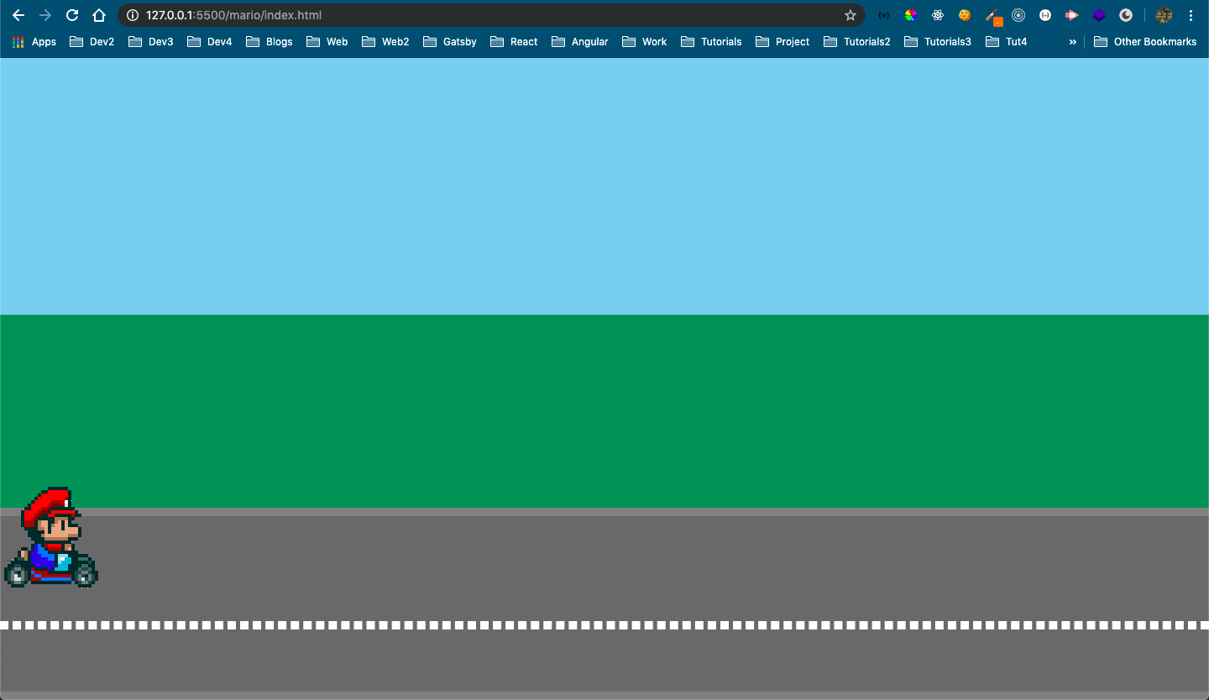
Task: Open the Tutorials2 bookmarks folder
Action: click(x=857, y=41)
